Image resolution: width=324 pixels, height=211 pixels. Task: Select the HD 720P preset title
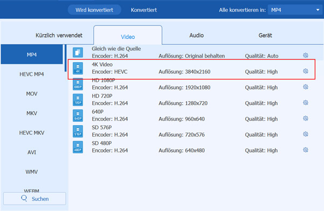102,96
